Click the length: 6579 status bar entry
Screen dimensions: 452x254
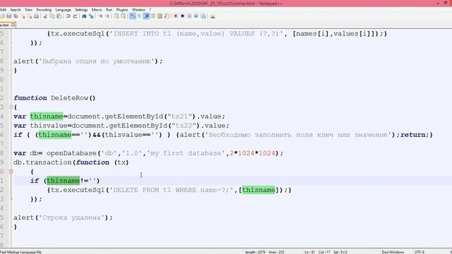tap(256, 252)
